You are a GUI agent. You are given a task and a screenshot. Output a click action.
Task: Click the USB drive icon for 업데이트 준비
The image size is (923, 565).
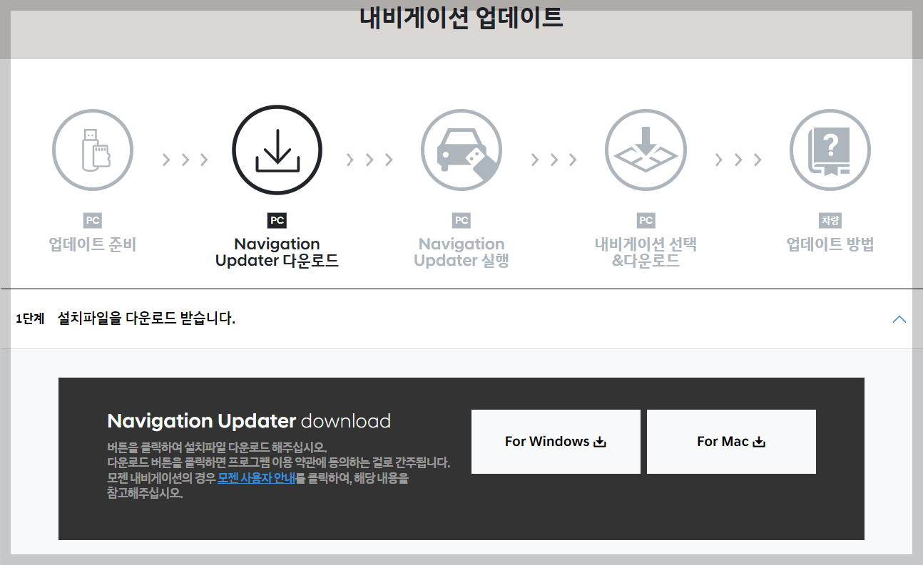pos(92,150)
